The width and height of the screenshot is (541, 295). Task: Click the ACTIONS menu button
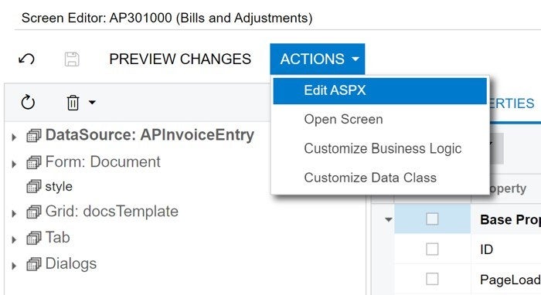[318, 59]
